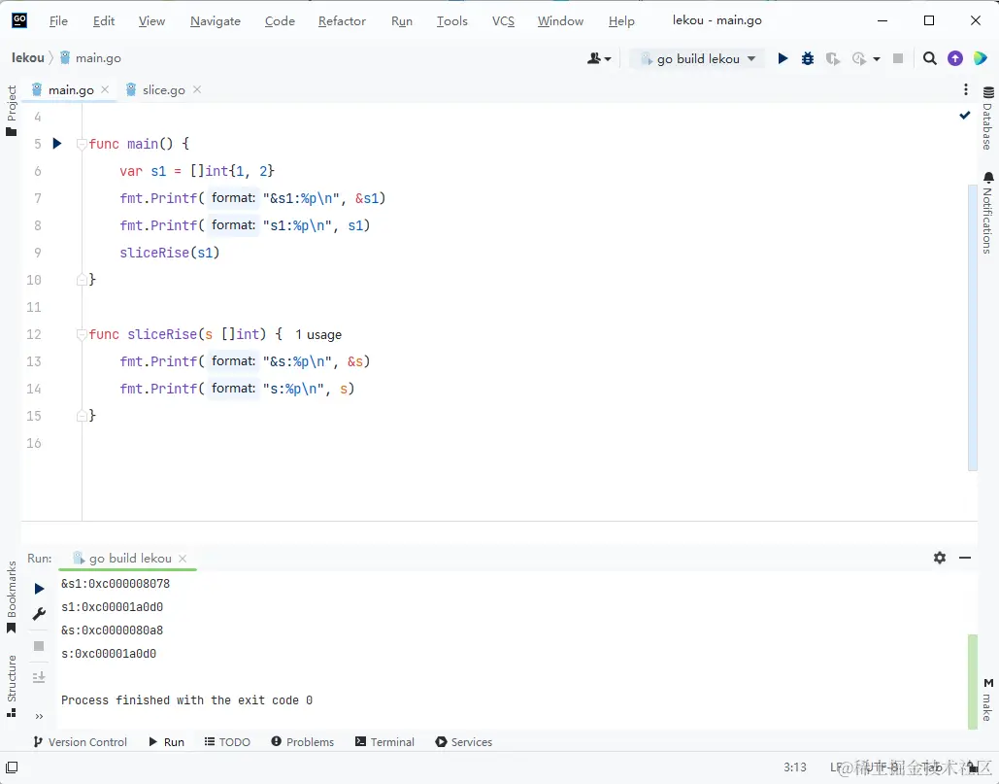This screenshot has height=784, width=999.
Task: Open the profiler dropdown arrow in toolbar
Action: [x=877, y=58]
